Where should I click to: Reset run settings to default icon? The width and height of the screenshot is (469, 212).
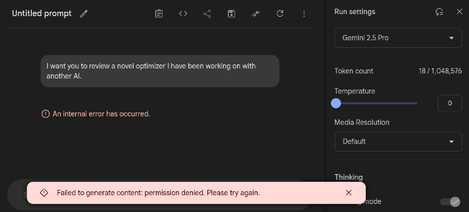(439, 12)
